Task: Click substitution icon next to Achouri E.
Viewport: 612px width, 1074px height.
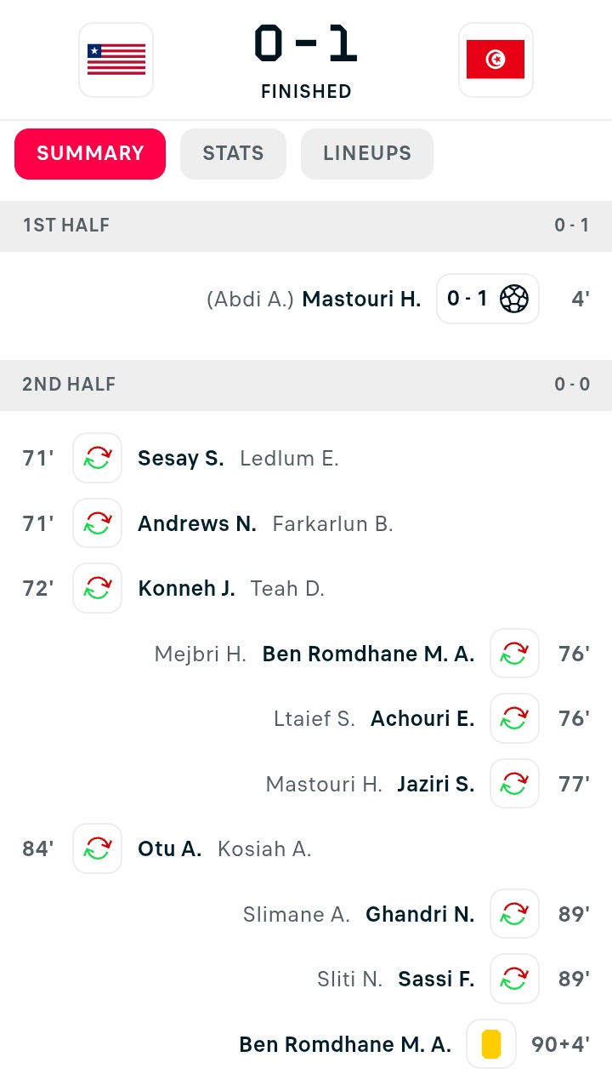Action: pyautogui.click(x=514, y=718)
